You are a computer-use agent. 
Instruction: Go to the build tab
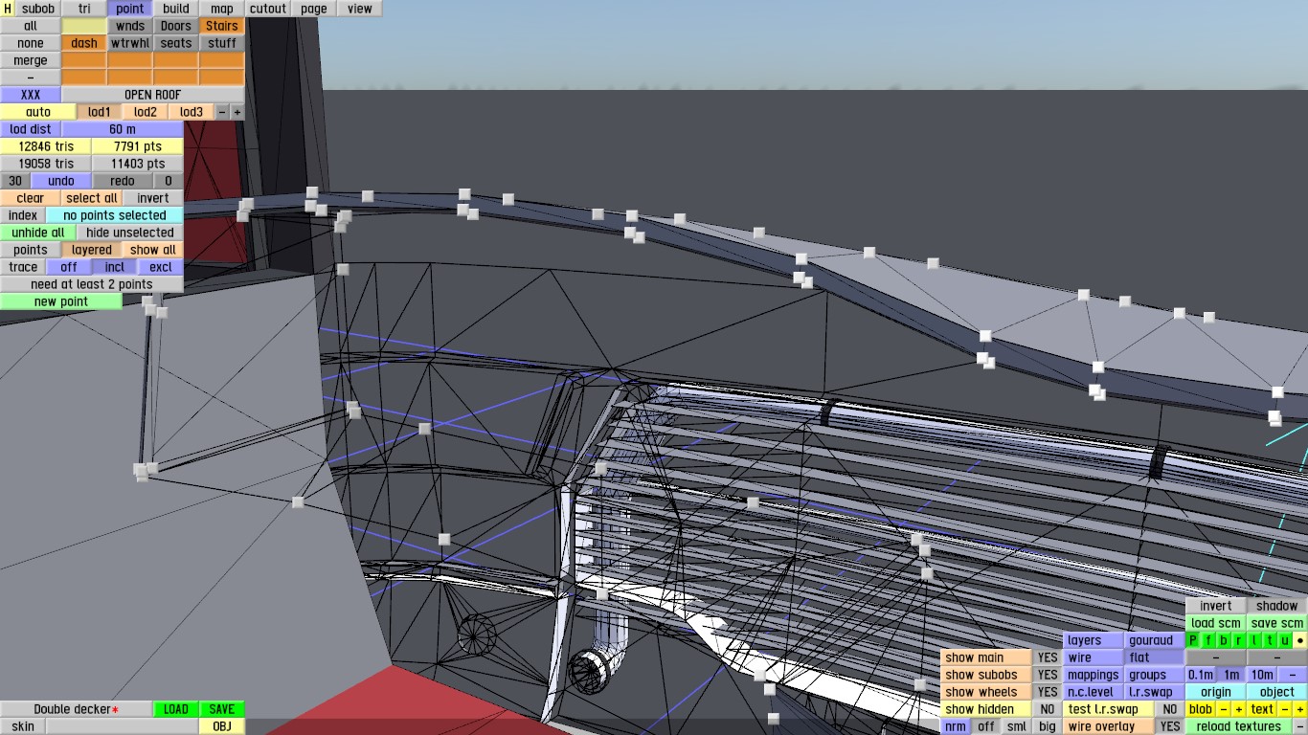click(x=176, y=9)
